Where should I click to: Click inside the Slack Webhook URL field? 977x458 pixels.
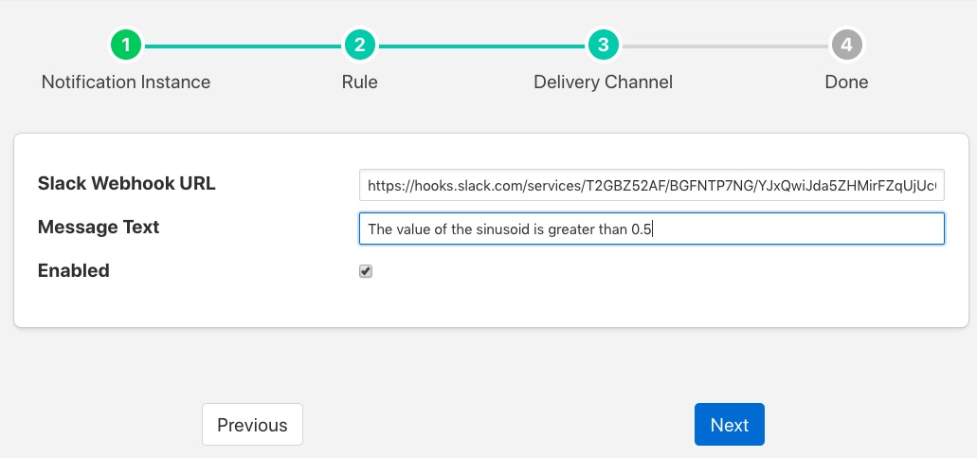tap(651, 184)
